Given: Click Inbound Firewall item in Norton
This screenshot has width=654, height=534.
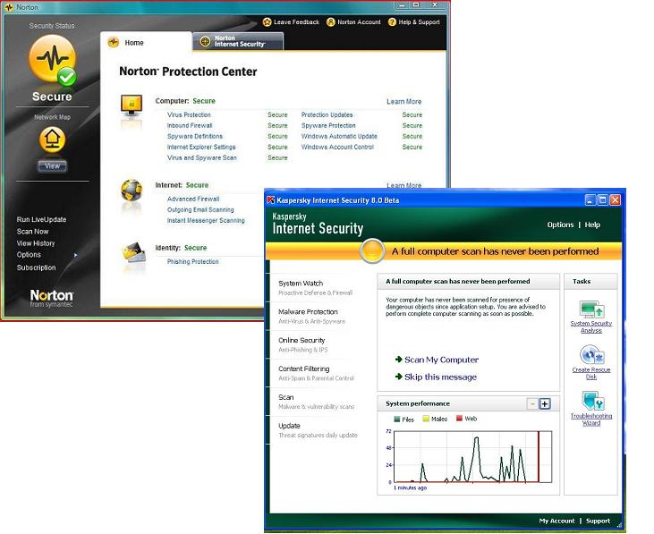Looking at the screenshot, I should [x=190, y=125].
